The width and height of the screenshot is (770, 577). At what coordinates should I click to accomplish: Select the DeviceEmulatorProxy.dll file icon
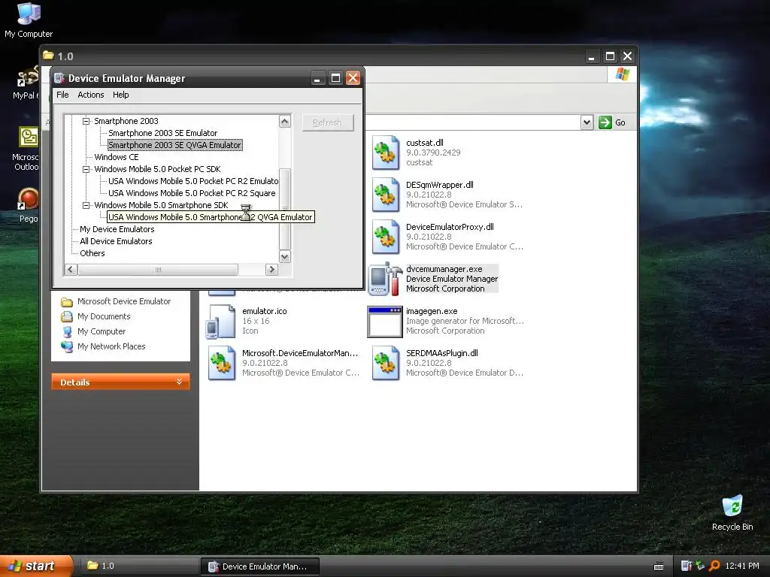[x=386, y=237]
